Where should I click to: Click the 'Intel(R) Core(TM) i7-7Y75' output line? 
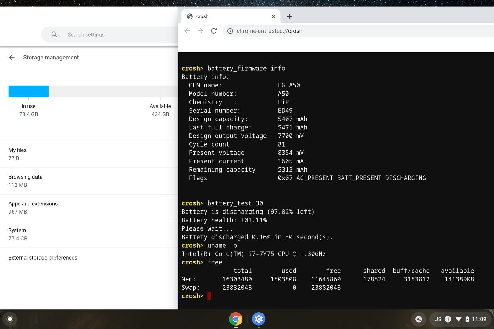click(254, 254)
